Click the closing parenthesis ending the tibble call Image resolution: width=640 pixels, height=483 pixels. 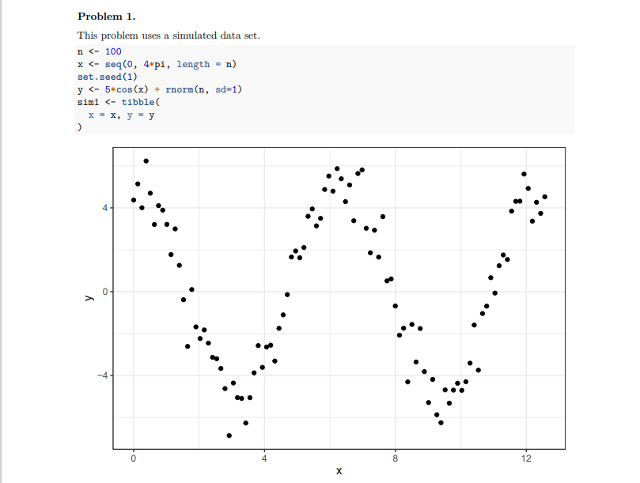[x=79, y=125]
